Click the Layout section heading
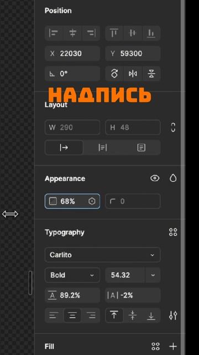The image size is (199, 355). pos(56,105)
